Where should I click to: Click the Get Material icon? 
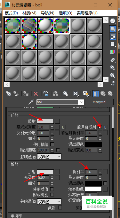tap(9, 94)
